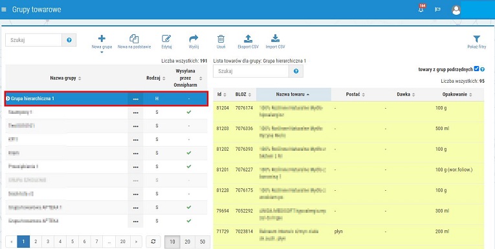Click the left Szukaj search field
495x249 pixels.
[34, 40]
